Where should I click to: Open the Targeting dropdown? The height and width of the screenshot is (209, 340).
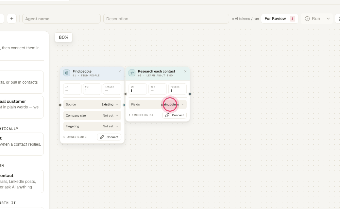[92, 126]
